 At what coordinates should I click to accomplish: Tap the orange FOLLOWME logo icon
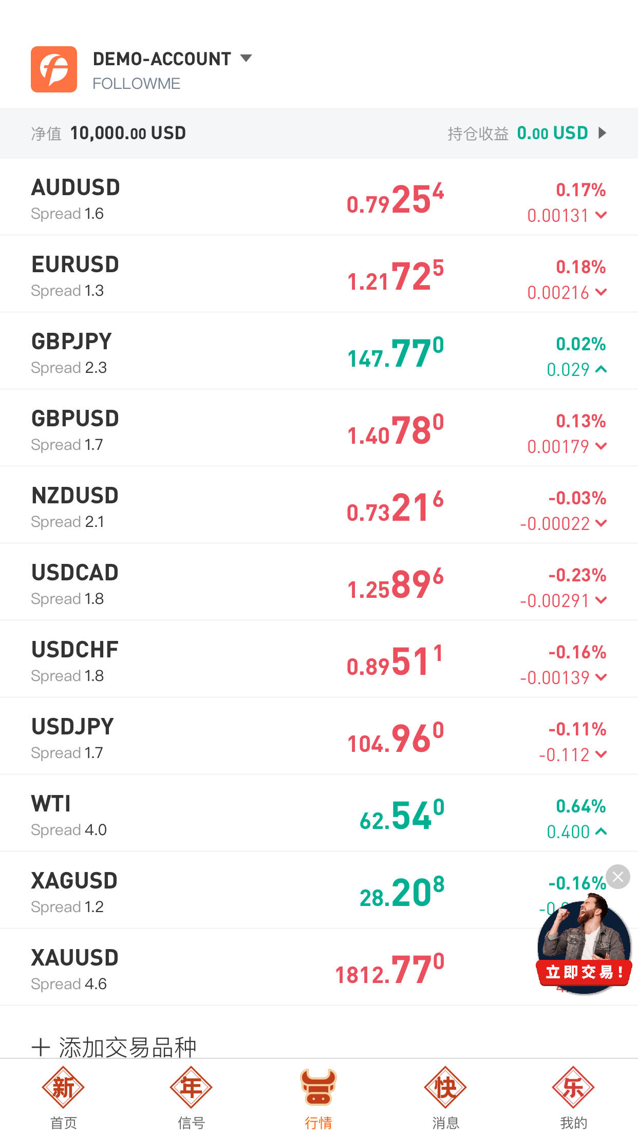(x=54, y=69)
